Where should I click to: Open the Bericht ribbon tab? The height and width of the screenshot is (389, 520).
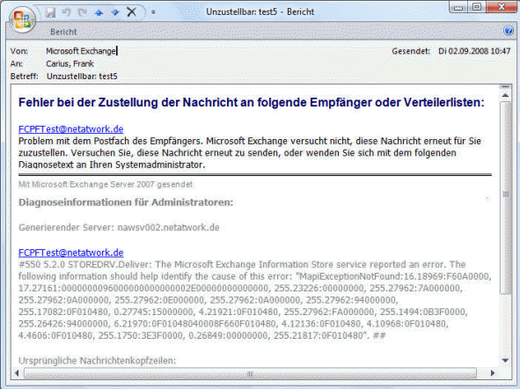[63, 32]
